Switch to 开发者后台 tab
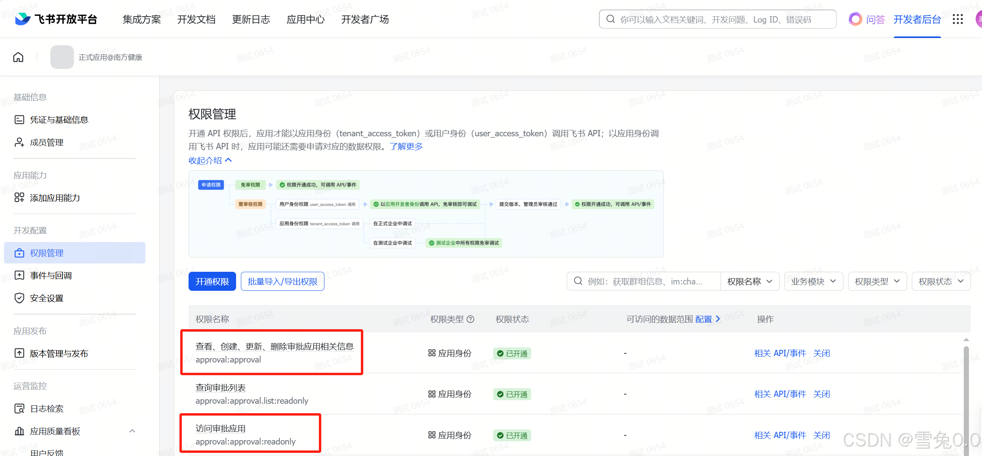The width and height of the screenshot is (982, 456). (x=917, y=19)
